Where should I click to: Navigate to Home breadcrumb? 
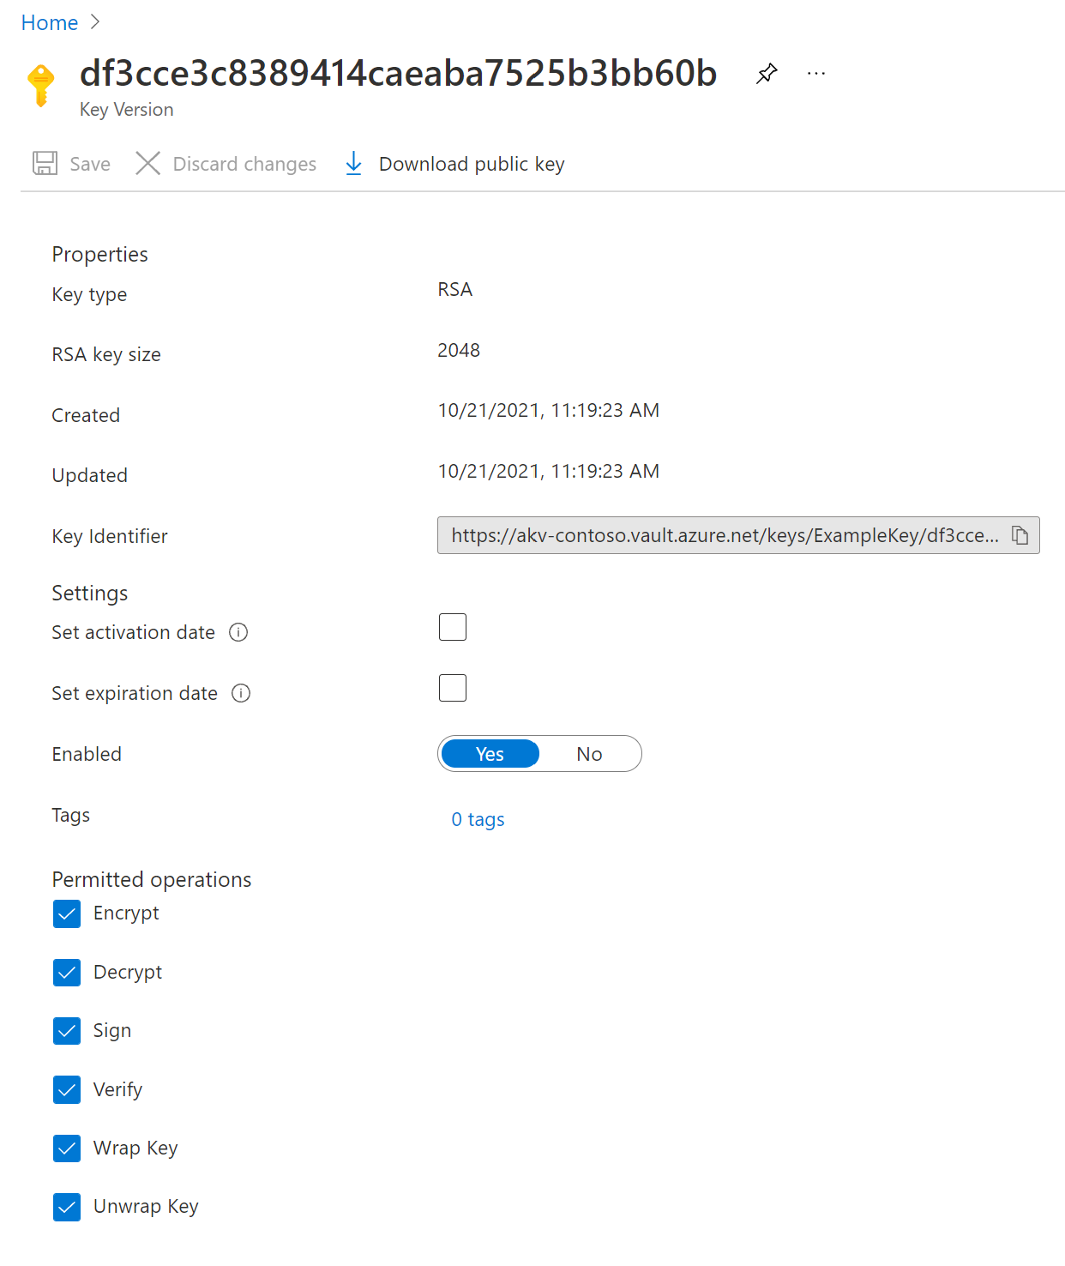coord(50,23)
